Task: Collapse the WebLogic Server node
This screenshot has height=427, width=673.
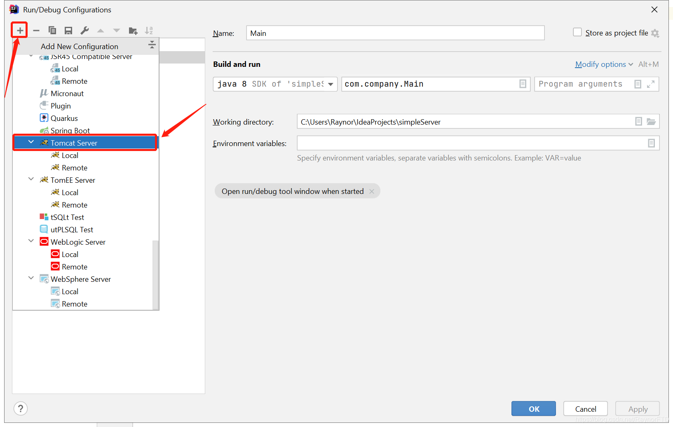Action: (x=31, y=241)
